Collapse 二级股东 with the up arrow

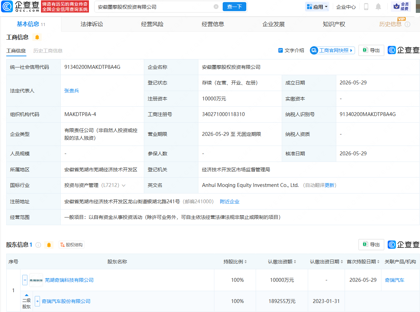point(27,295)
